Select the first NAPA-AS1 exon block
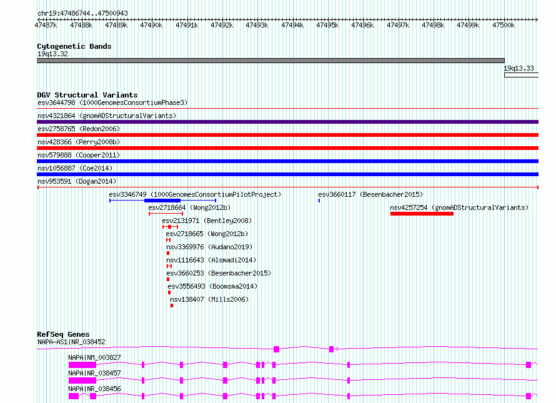 click(x=276, y=349)
